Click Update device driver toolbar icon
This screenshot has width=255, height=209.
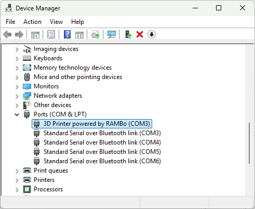click(x=96, y=34)
